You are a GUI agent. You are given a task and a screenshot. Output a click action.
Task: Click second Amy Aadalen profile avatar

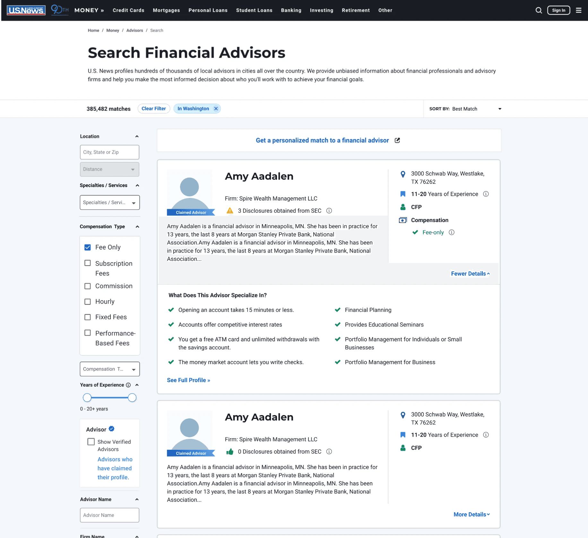189,433
